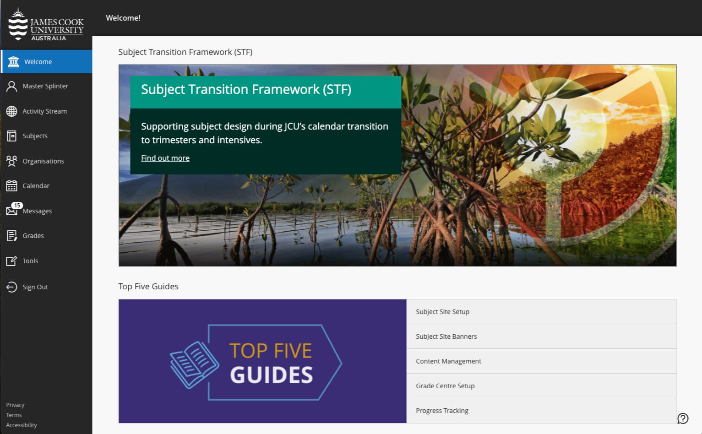Open the Welcome menu label
Viewport: 702px width, 434px height.
38,62
